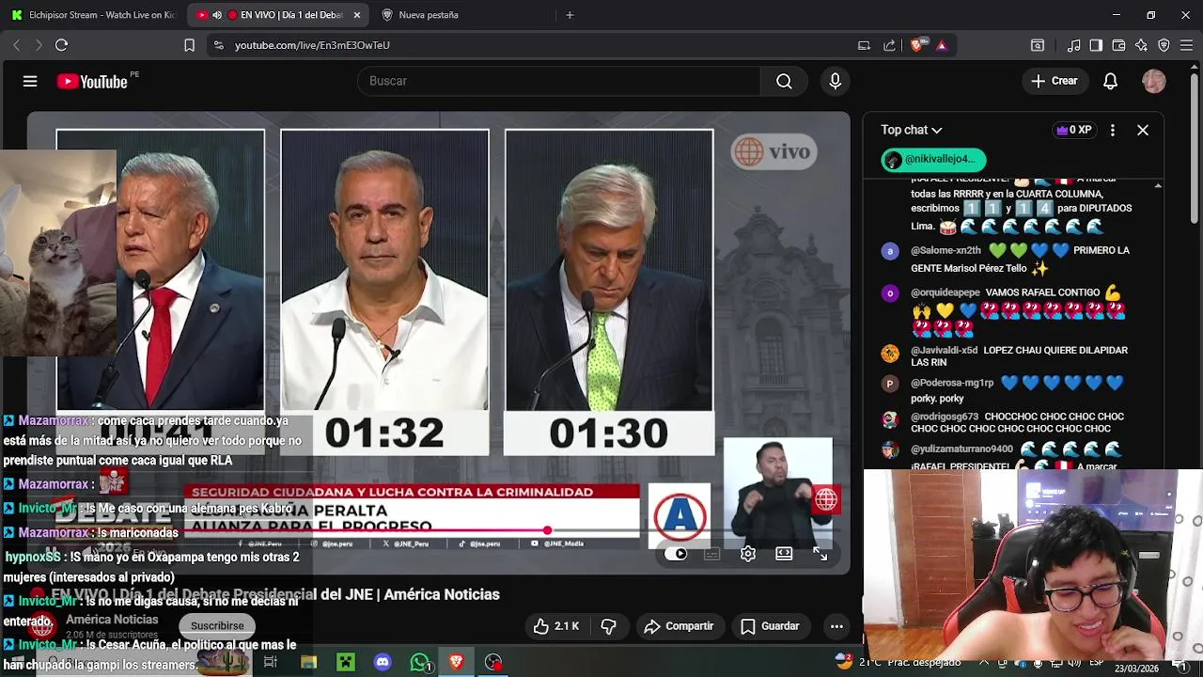Click @Salome-xn2th chat username

[x=945, y=251]
